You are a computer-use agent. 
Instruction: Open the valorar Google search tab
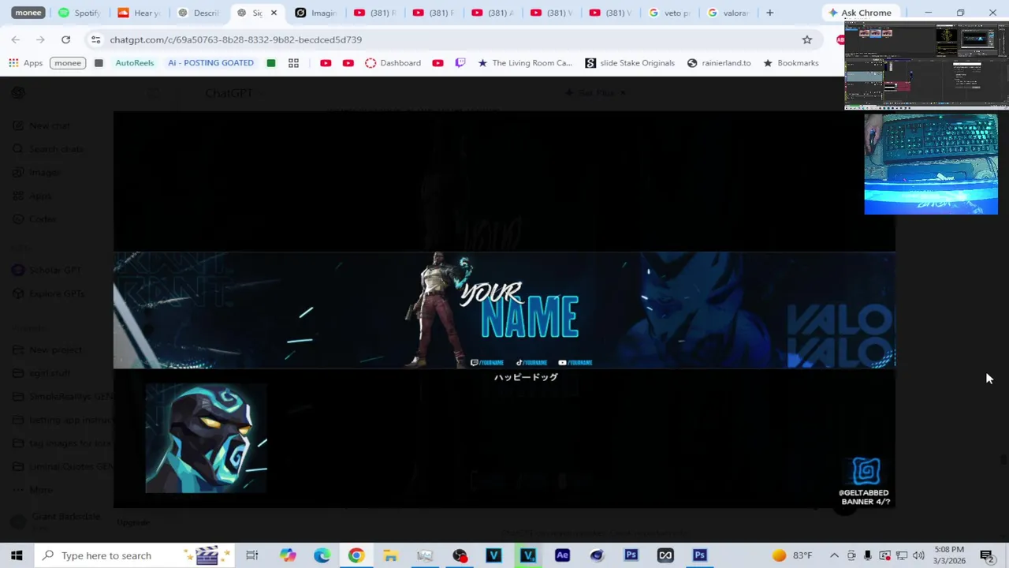pos(728,13)
